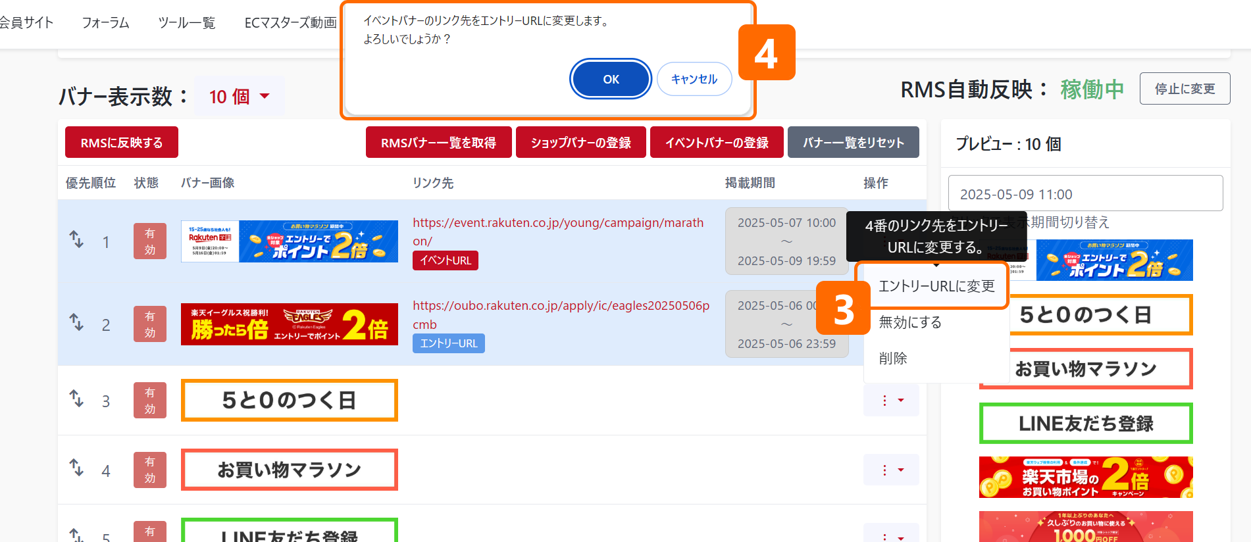Click RMSに反映する button
The height and width of the screenshot is (542, 1251).
pyautogui.click(x=122, y=142)
